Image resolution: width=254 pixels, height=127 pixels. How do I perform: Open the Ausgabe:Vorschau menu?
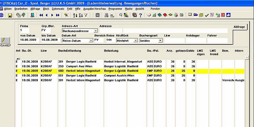click(95, 9)
